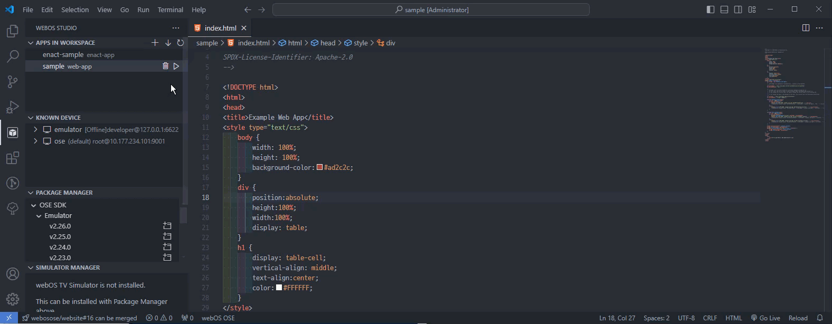
Task: Click the sample [Administrator] search box
Action: tap(431, 9)
